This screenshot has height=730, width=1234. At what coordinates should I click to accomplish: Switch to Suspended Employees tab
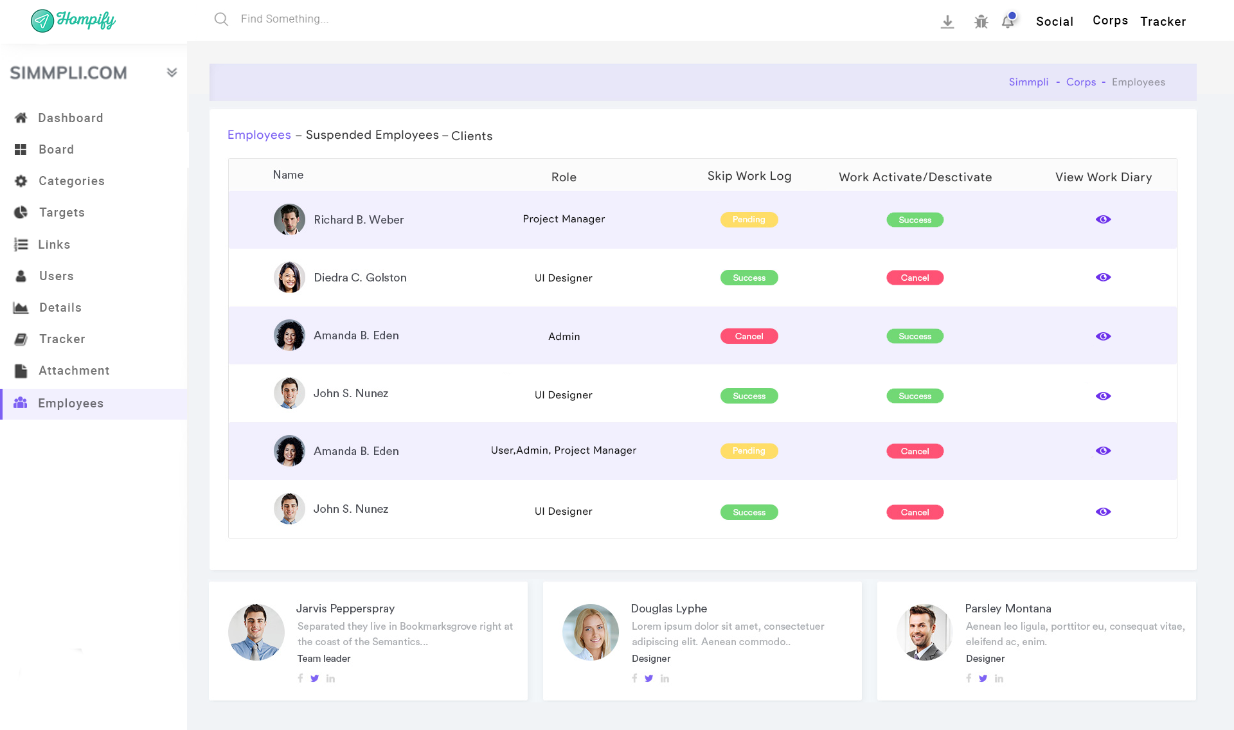372,135
